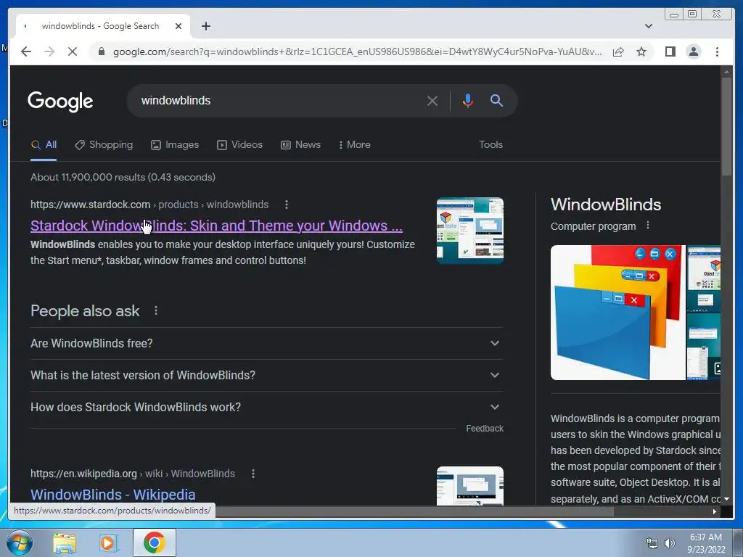The image size is (743, 557).
Task: Go to Google home via logo
Action: coord(60,102)
